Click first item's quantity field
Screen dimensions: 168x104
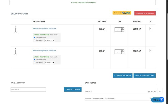(118, 30)
